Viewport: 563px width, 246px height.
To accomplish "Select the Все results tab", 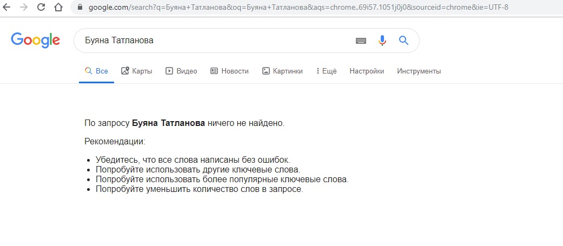I will click(96, 71).
